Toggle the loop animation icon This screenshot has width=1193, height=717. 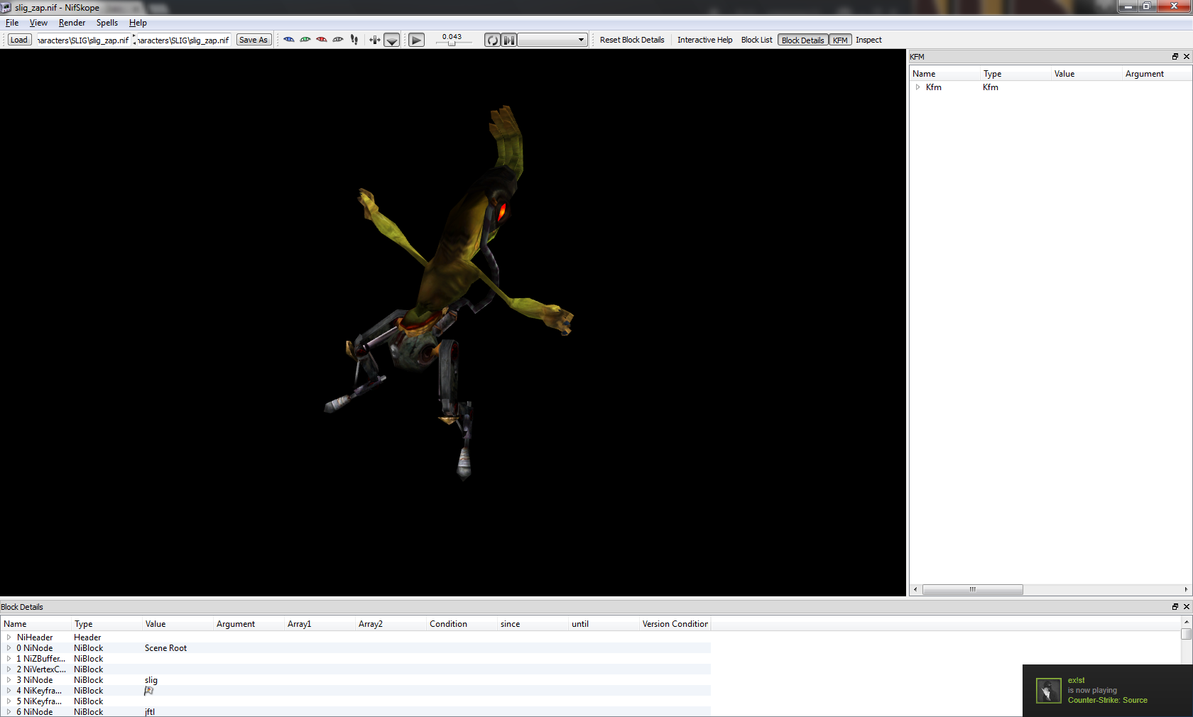492,40
